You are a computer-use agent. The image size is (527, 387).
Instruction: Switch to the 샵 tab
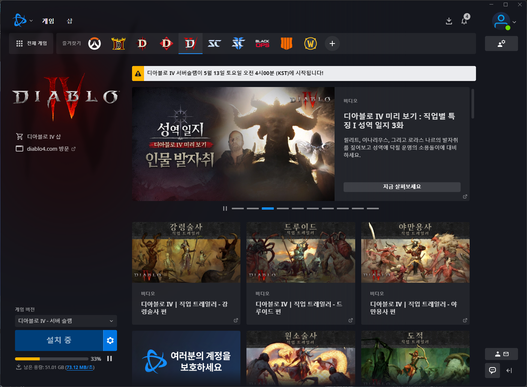click(x=69, y=21)
